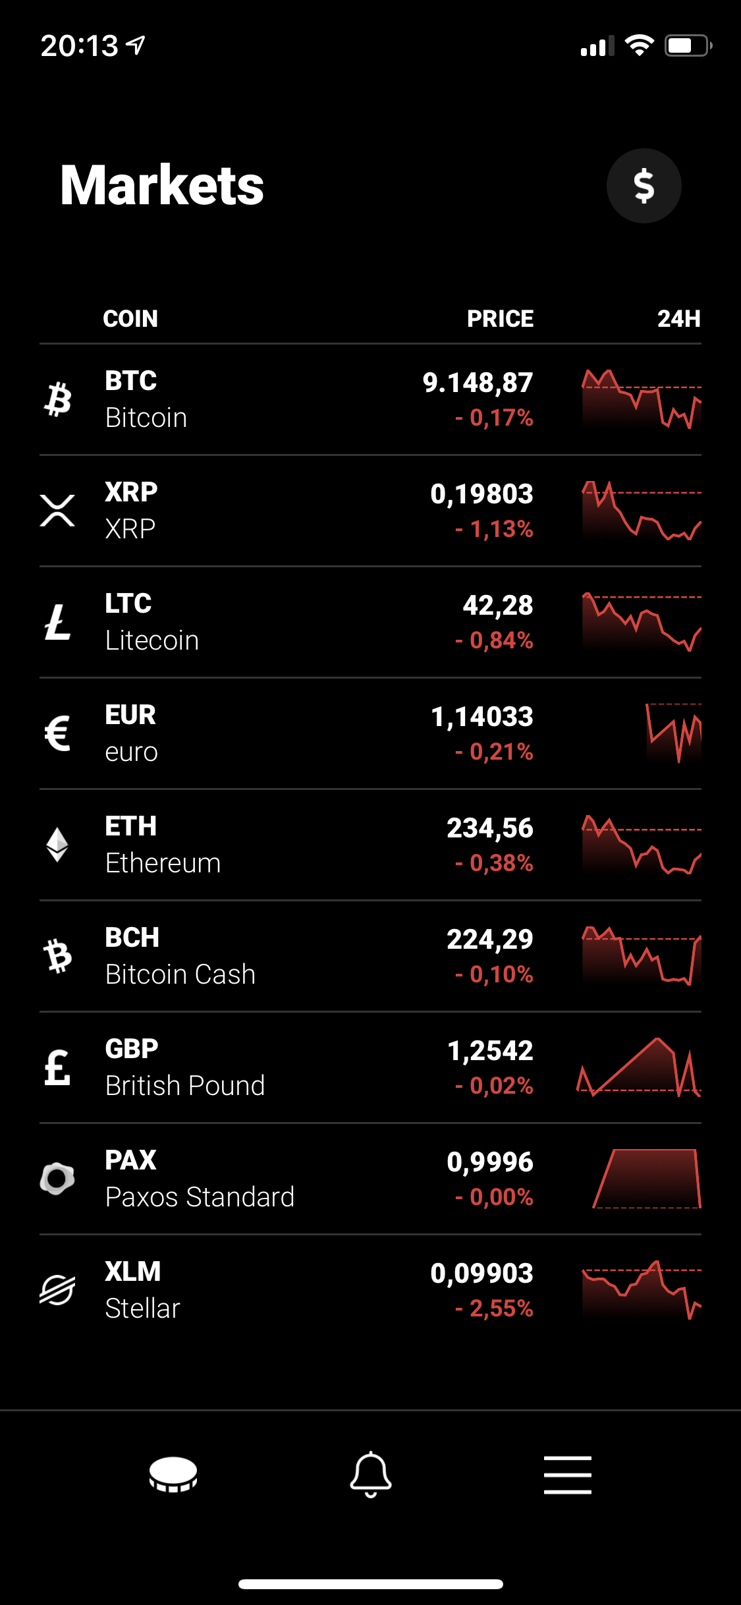Screen dimensions: 741x1605
Task: Tap the XRP logo icon
Action: click(x=57, y=511)
